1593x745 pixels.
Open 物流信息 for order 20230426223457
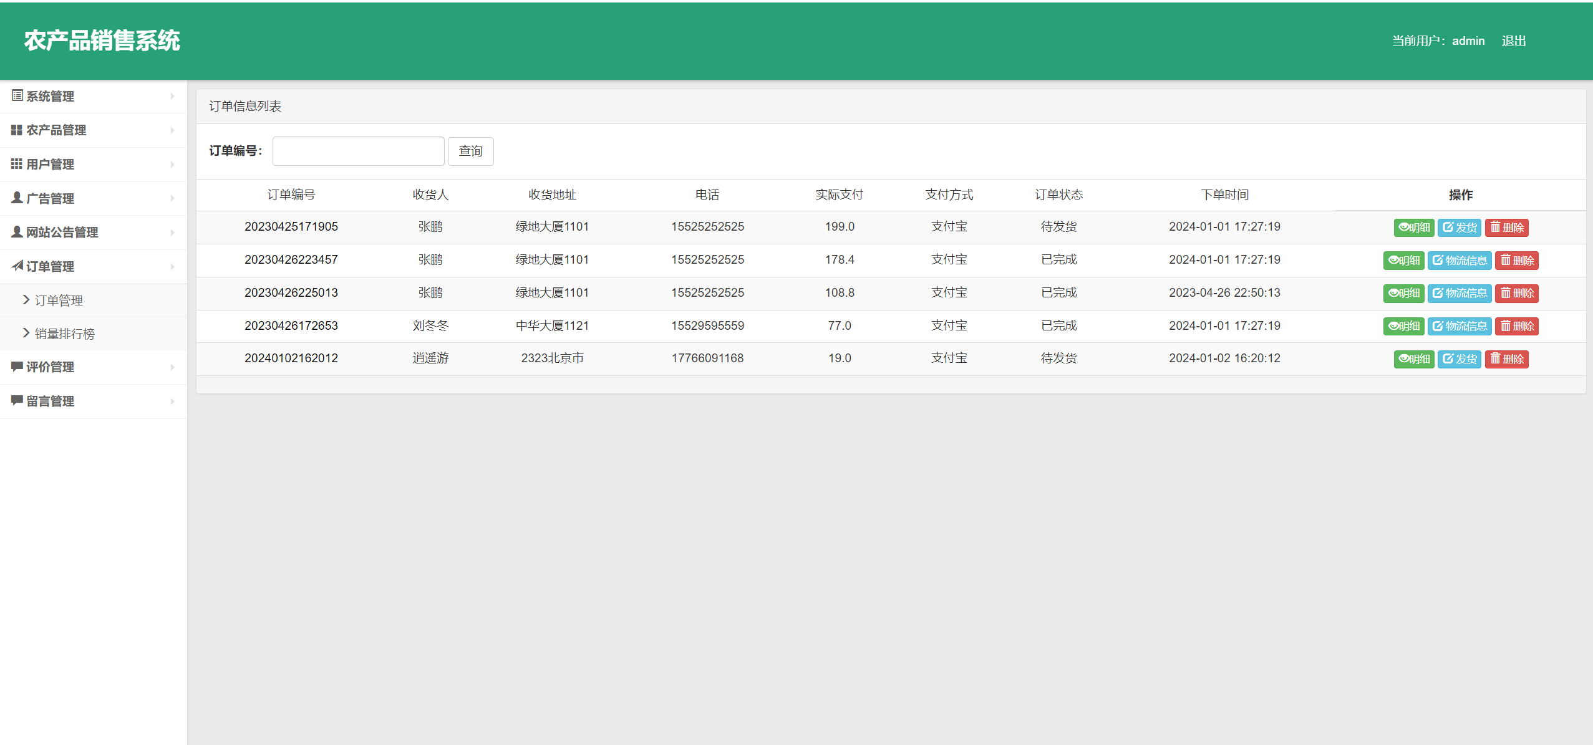[x=1459, y=261]
